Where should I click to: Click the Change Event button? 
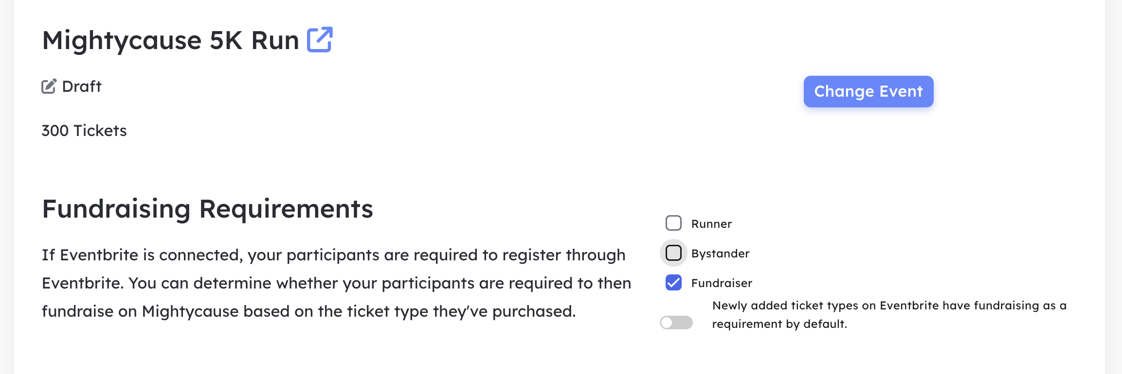[869, 91]
